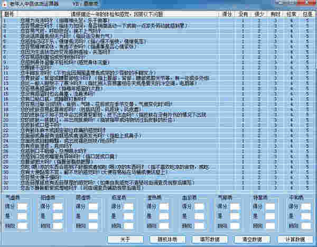The image size is (317, 247).
Task: Choose answer 4 in question 20 row
Action: click(291, 120)
